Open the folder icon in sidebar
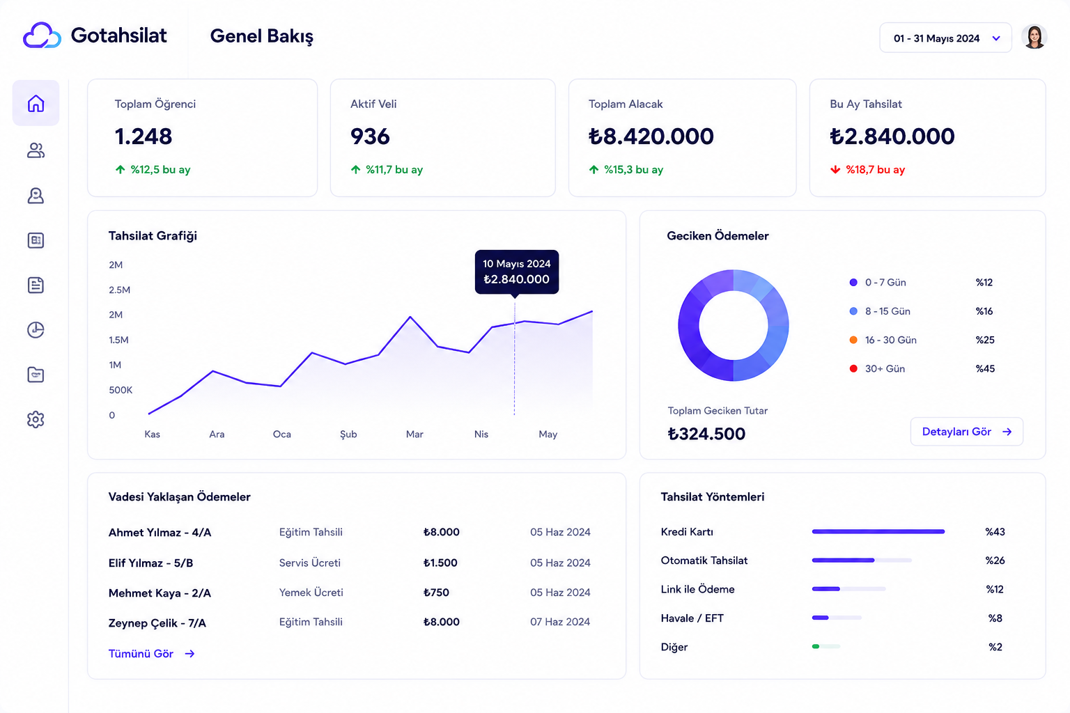This screenshot has width=1070, height=713. pyautogui.click(x=36, y=375)
